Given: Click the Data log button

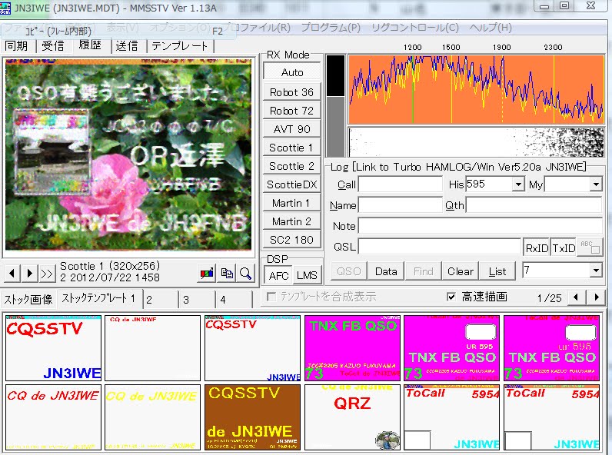Looking at the screenshot, I should click(386, 271).
